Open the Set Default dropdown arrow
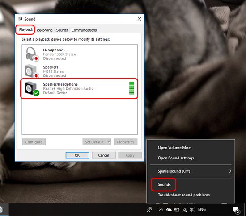The image size is (246, 216). coord(109,142)
